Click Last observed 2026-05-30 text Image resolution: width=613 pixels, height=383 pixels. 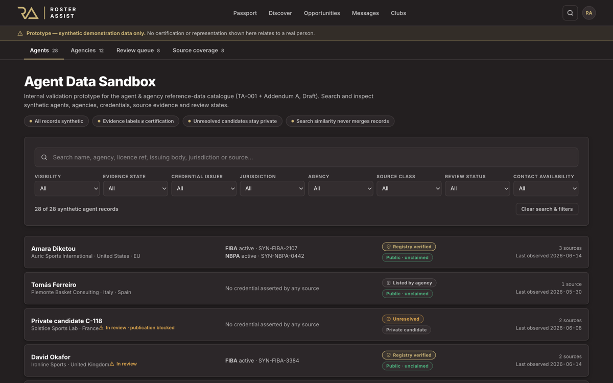[549, 292]
